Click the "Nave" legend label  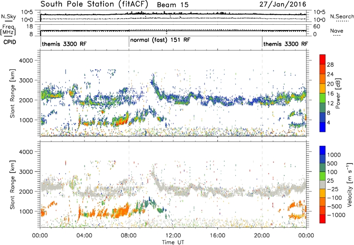(337, 31)
